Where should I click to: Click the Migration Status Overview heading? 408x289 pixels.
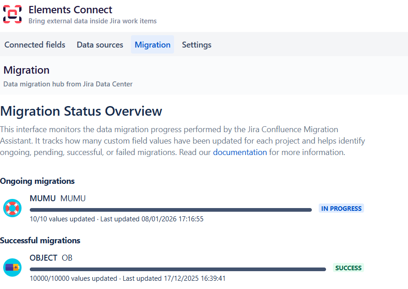[x=81, y=111]
